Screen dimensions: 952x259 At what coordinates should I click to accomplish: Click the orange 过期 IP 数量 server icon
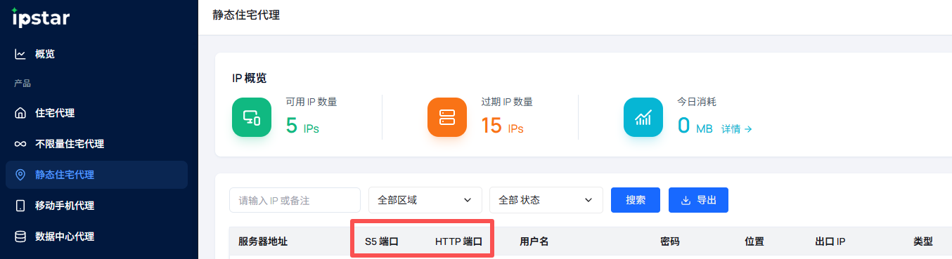(x=447, y=117)
